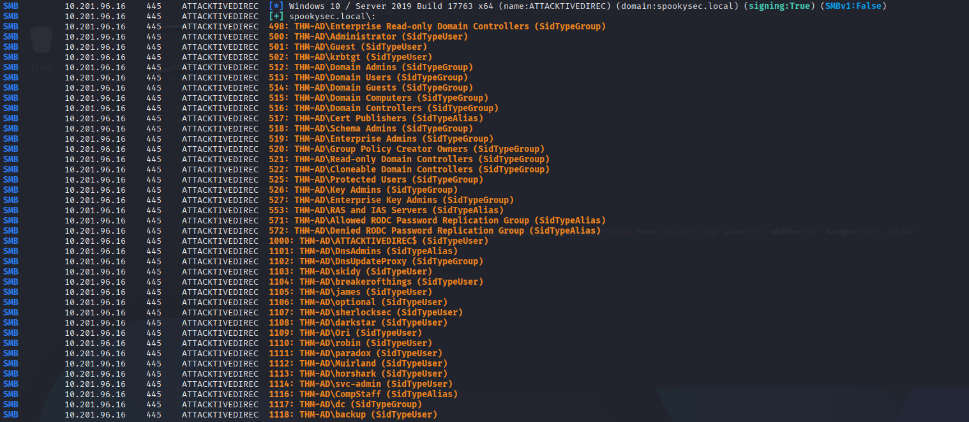Click the "[+] spookysec.local:" line
The width and height of the screenshot is (969, 422).
click(322, 16)
